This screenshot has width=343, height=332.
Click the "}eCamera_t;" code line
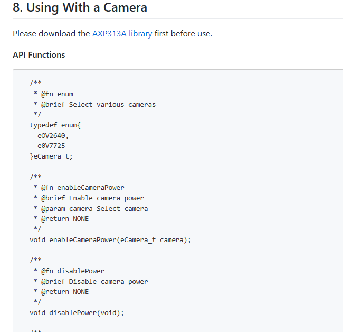[51, 156]
